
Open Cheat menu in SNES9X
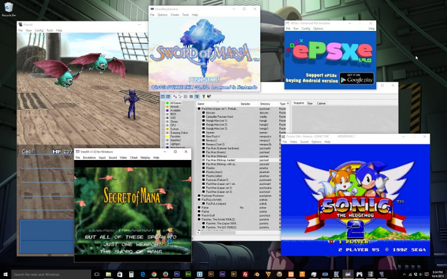pyautogui.click(x=133, y=157)
